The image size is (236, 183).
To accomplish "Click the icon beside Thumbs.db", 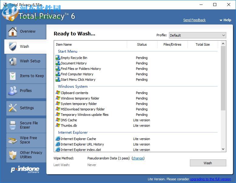I will (x=58, y=125).
